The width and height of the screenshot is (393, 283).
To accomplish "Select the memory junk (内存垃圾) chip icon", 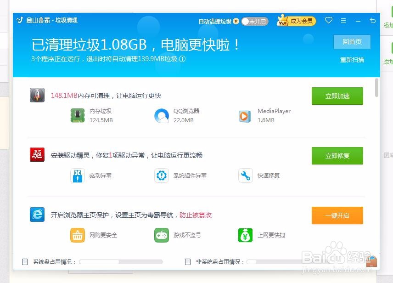I will click(x=77, y=115).
